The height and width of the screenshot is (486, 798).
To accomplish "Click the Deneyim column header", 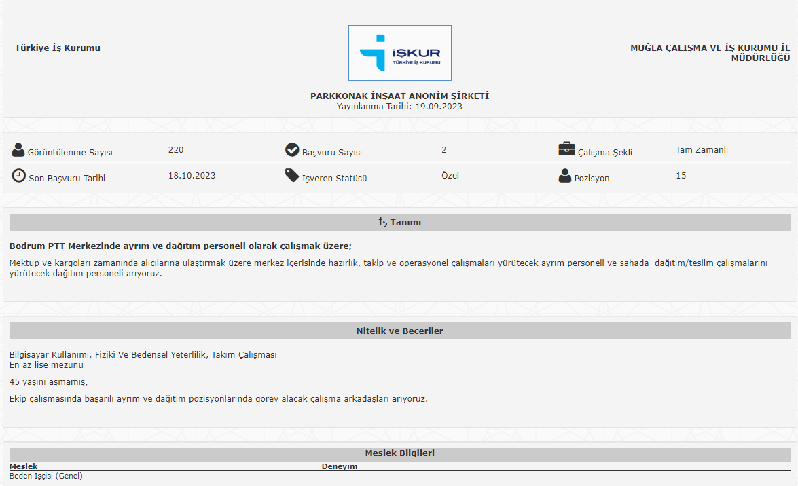I will tap(339, 466).
